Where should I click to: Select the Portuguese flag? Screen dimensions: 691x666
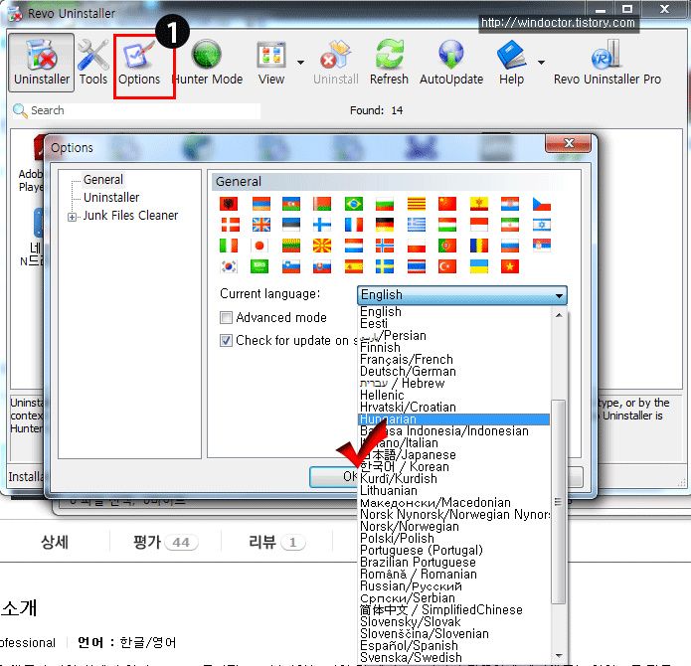(447, 246)
